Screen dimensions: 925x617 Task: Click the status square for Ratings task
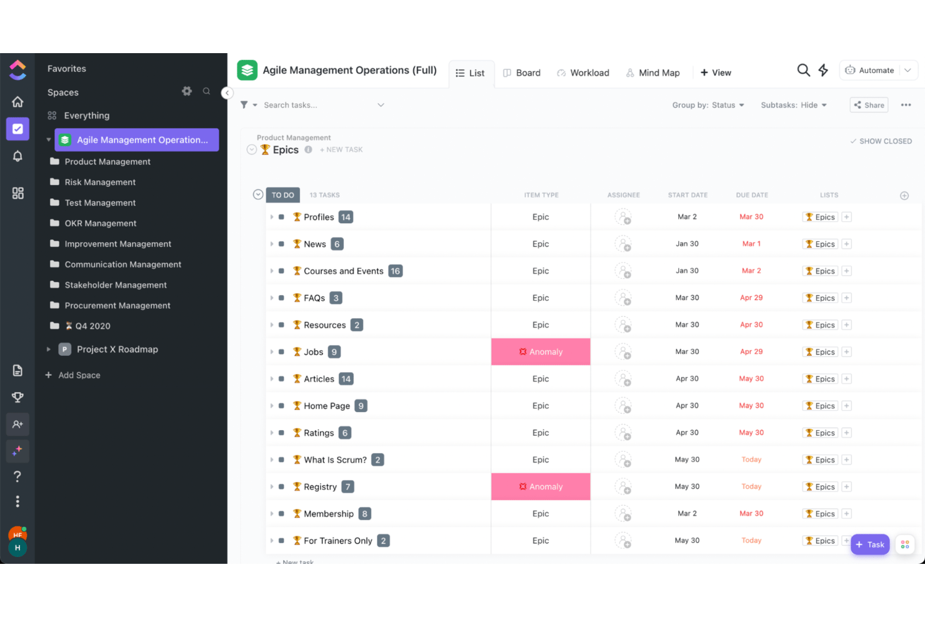281,433
